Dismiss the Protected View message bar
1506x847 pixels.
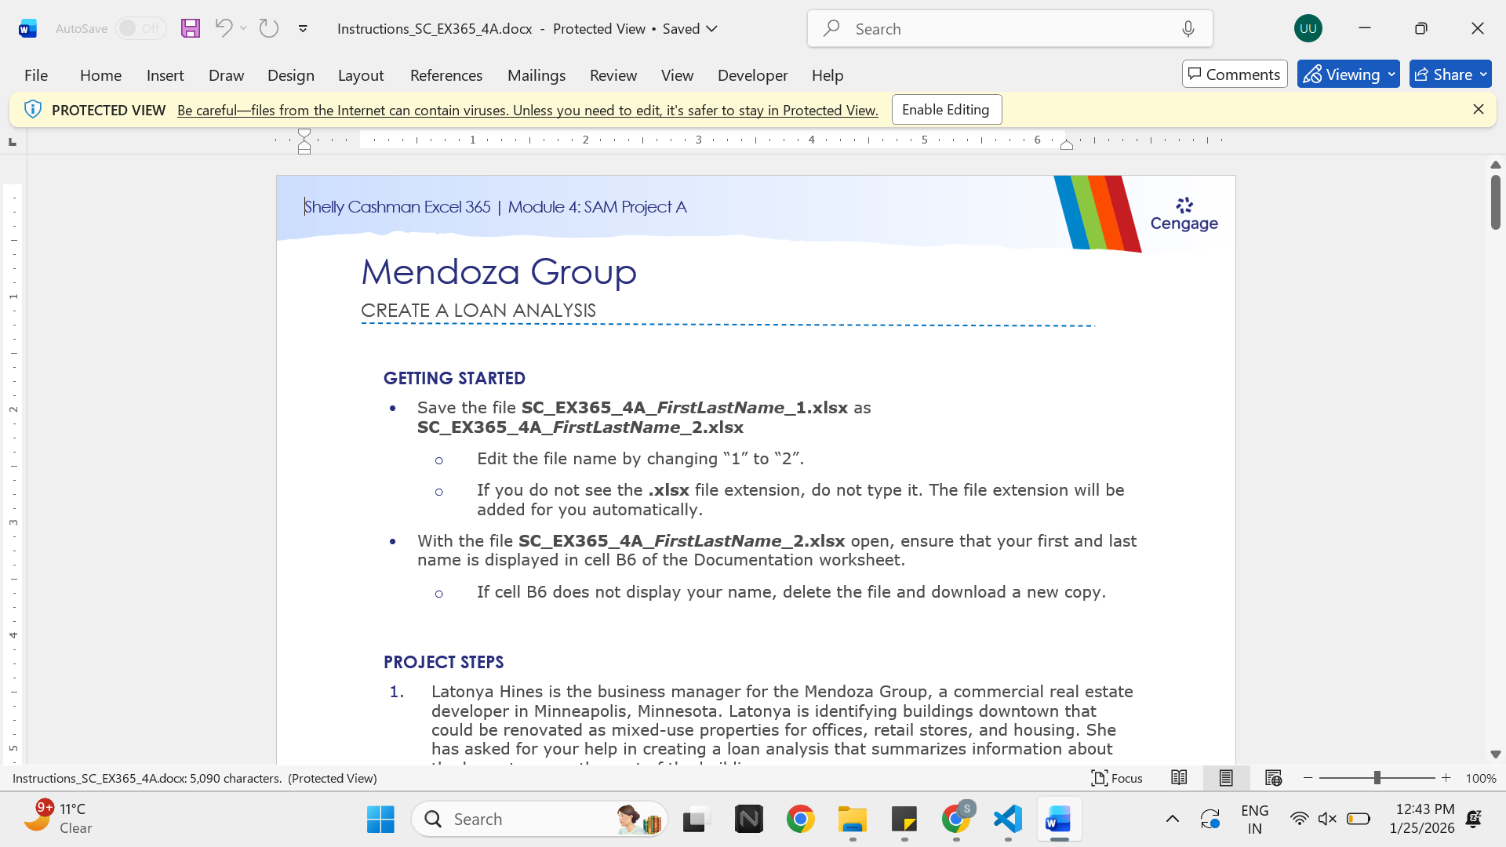tap(1479, 110)
